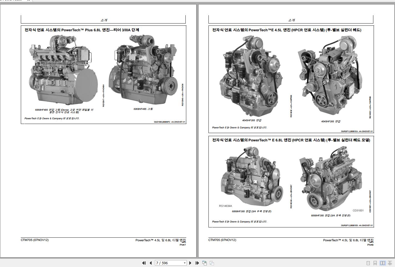Screen dimensions: 395x267
Task: Click the 6068HF485 그림 caption
Action: click(143, 109)
